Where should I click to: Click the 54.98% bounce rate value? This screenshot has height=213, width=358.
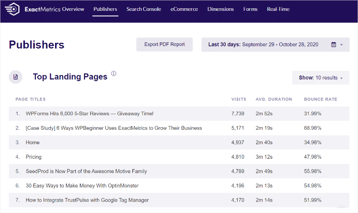click(x=312, y=186)
